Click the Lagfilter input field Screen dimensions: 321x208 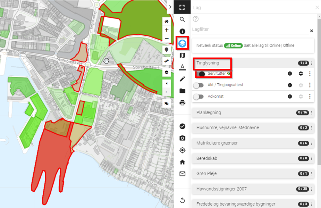click(x=249, y=30)
